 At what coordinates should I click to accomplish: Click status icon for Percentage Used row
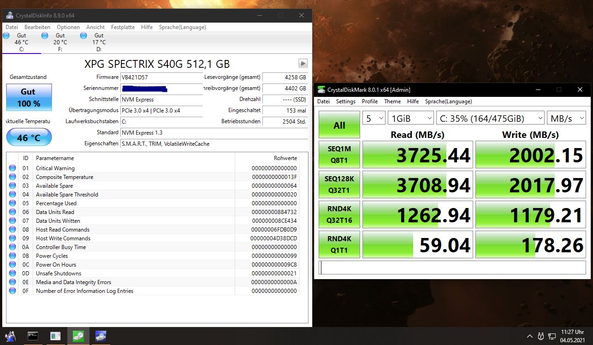point(12,203)
